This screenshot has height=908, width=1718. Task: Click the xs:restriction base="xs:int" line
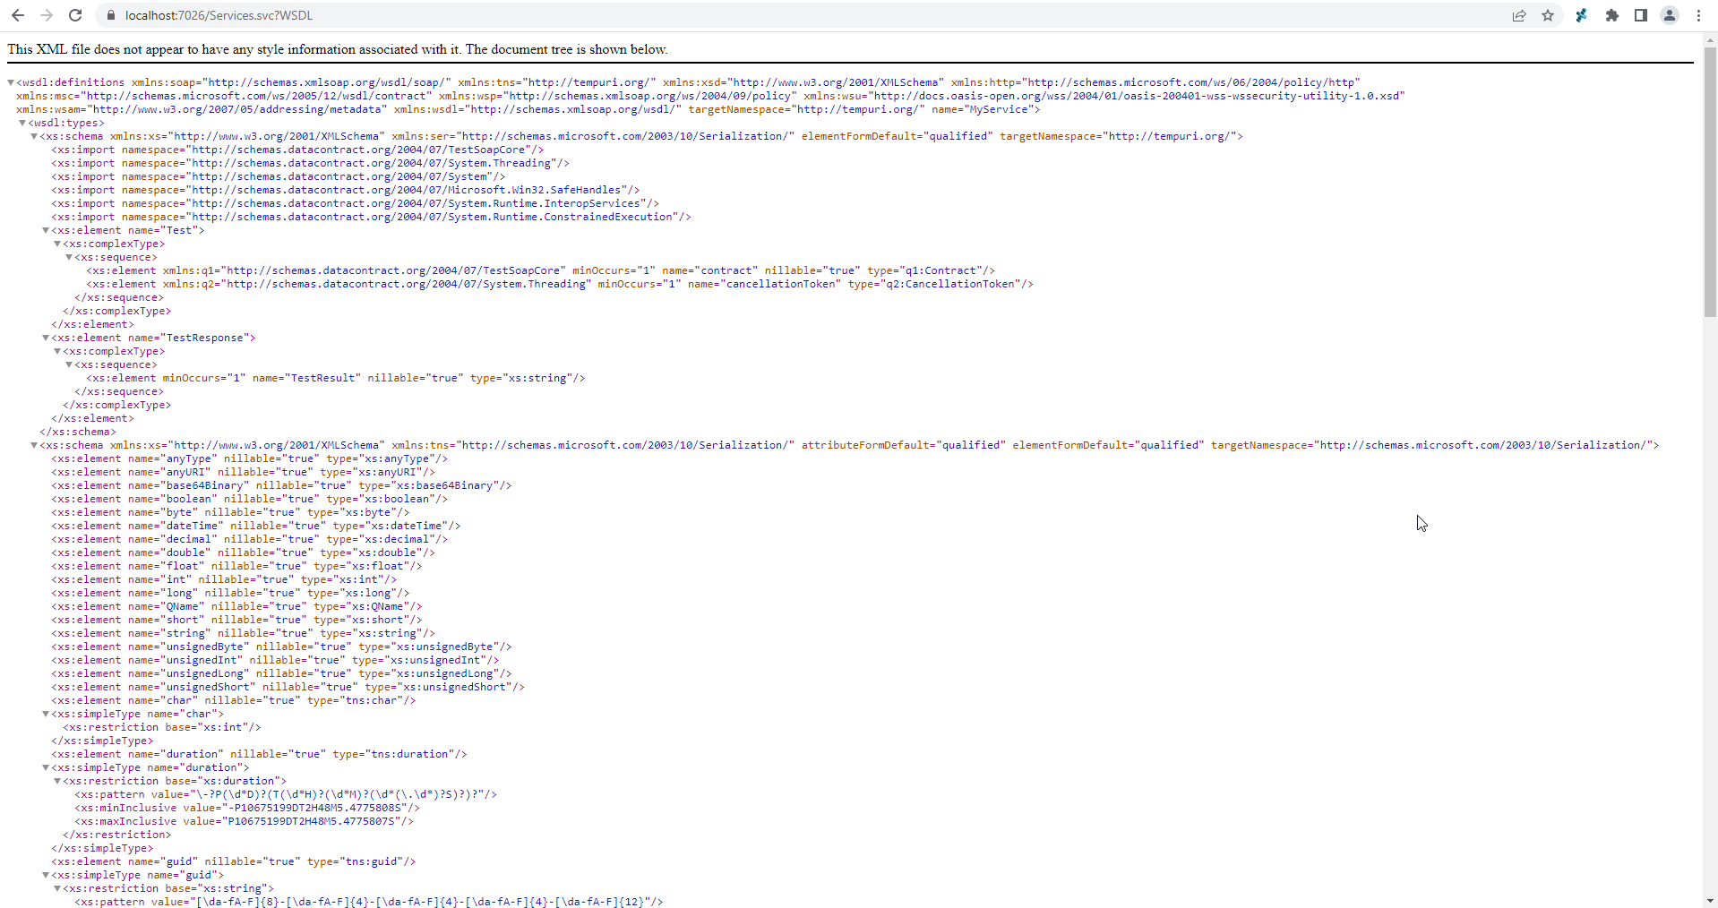click(162, 727)
